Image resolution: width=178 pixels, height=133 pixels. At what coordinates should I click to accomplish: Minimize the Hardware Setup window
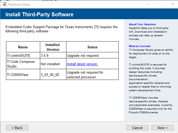(x=149, y=4)
